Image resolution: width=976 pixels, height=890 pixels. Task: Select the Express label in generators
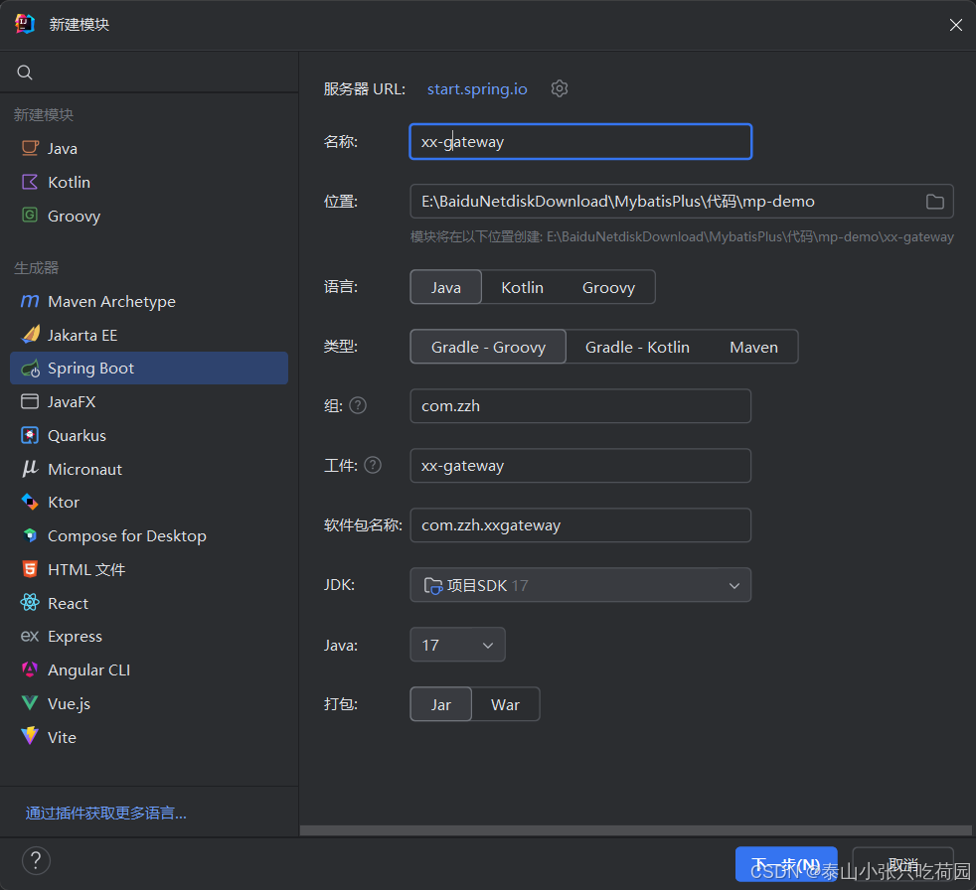[75, 637]
